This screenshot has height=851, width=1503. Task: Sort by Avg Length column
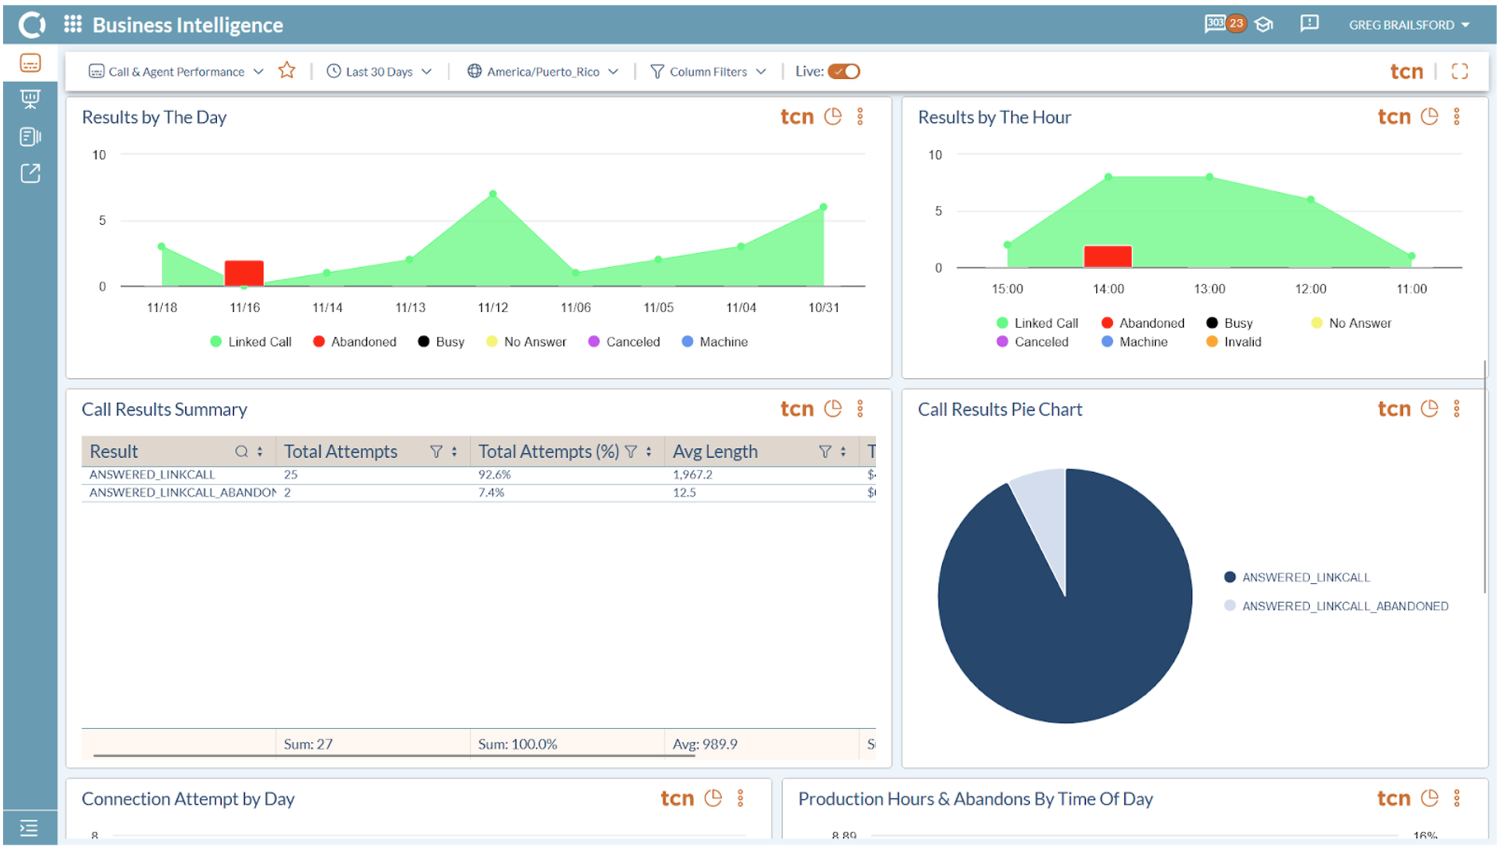[843, 451]
